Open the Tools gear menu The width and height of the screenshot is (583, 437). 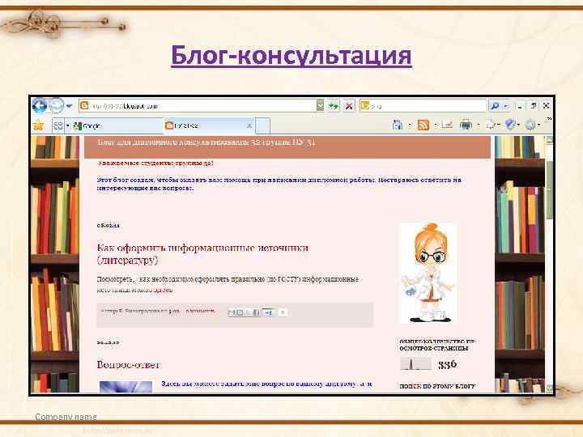point(530,125)
